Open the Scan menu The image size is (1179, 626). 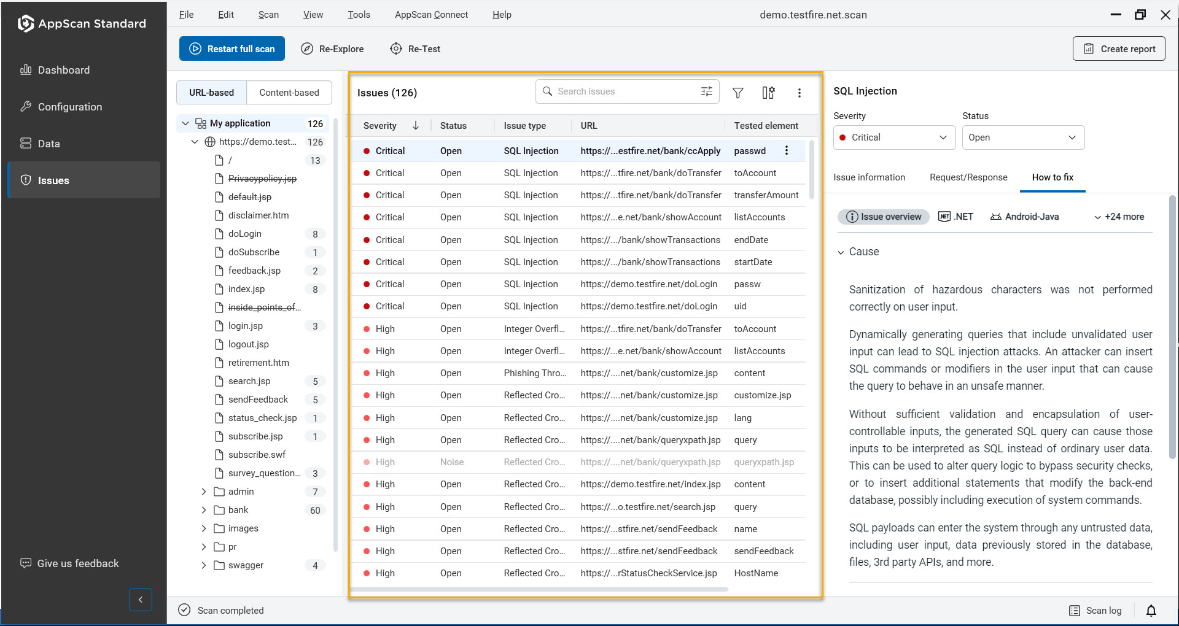click(268, 15)
